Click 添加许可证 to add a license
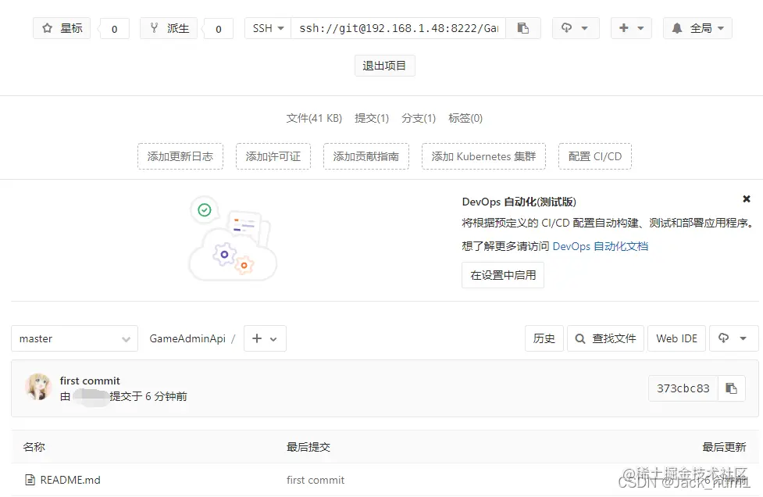This screenshot has width=763, height=497. [273, 156]
